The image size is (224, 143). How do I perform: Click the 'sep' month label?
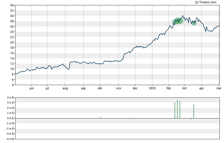[83, 88]
